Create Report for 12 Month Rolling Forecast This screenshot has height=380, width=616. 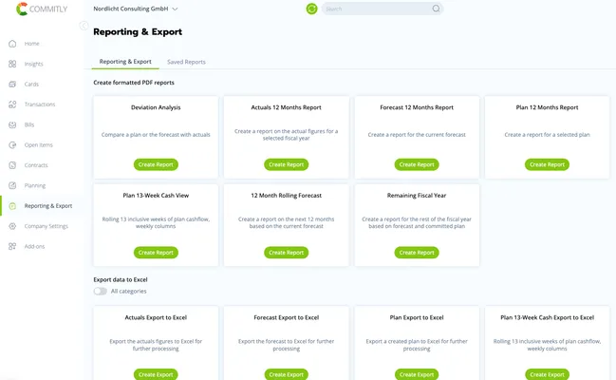point(286,253)
